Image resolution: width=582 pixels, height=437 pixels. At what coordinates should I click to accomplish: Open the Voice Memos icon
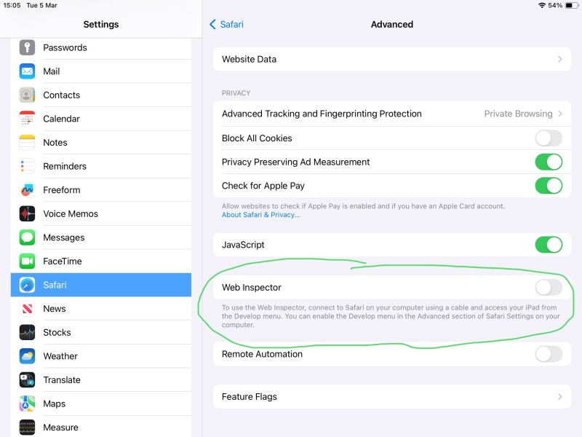click(27, 214)
